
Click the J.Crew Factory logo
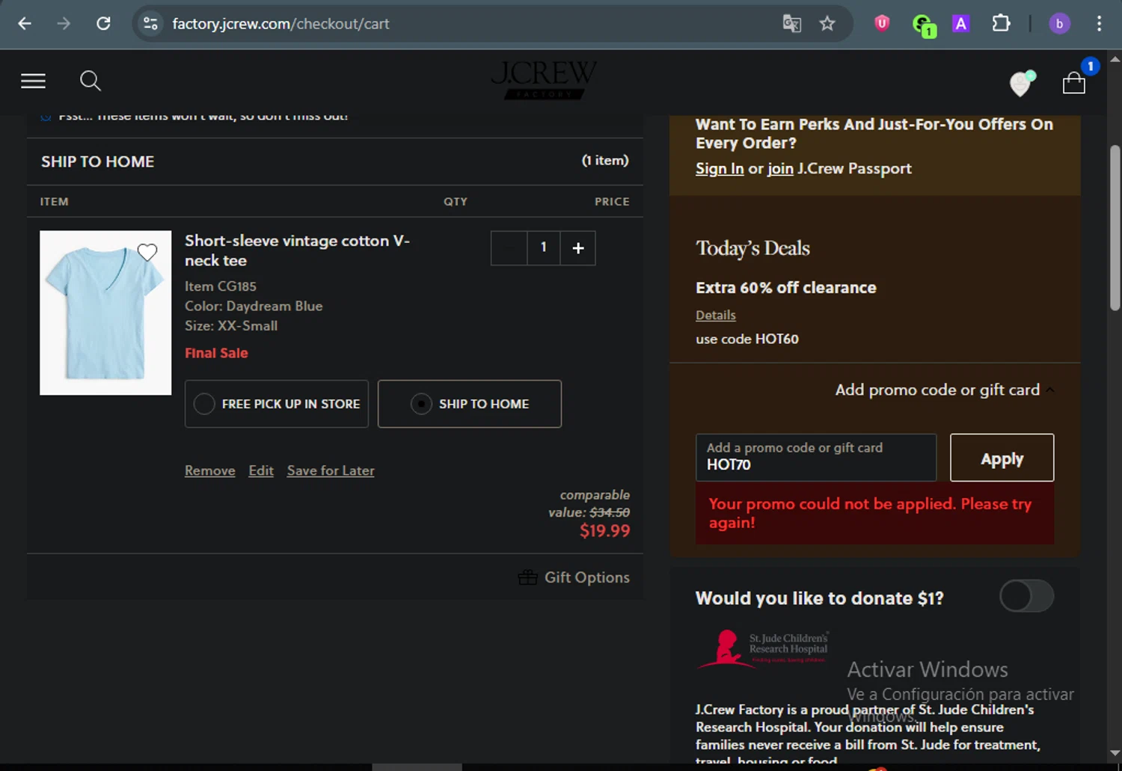coord(544,80)
